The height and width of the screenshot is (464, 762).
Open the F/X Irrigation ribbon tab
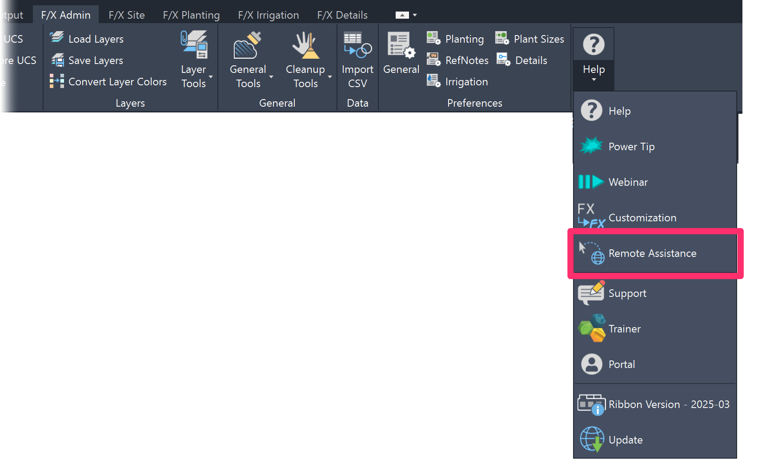pyautogui.click(x=269, y=15)
